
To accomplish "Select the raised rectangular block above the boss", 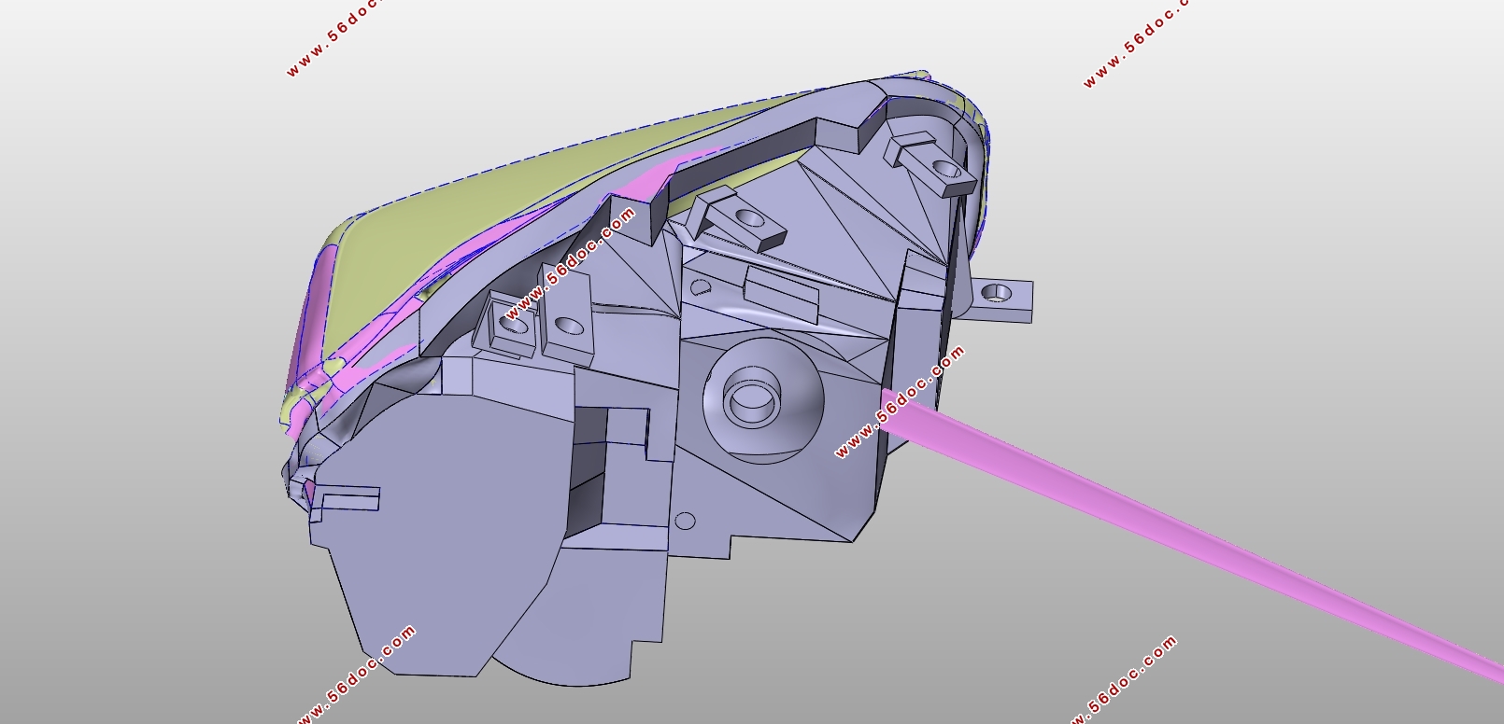I will (781, 291).
